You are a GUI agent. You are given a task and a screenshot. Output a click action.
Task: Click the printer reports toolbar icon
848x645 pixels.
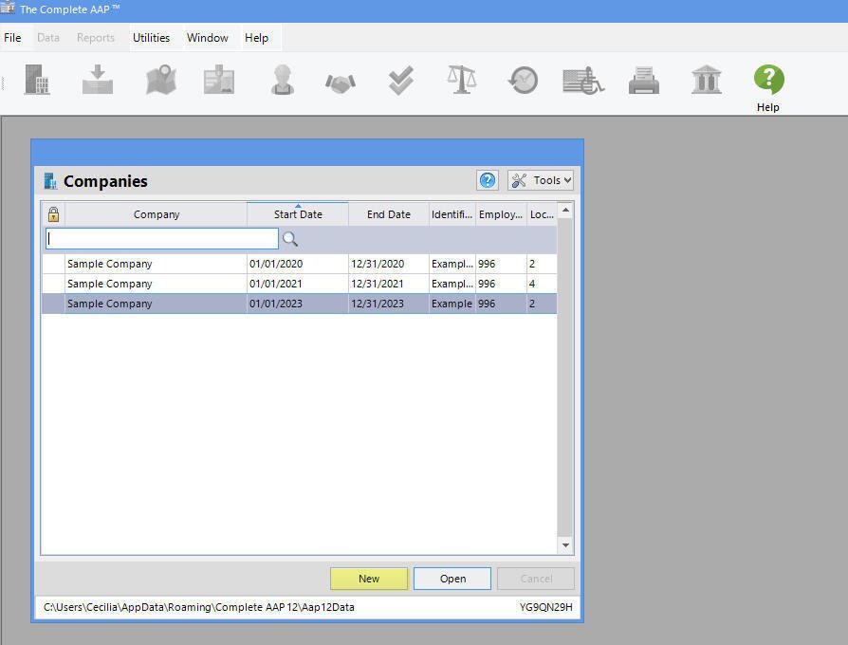point(643,81)
